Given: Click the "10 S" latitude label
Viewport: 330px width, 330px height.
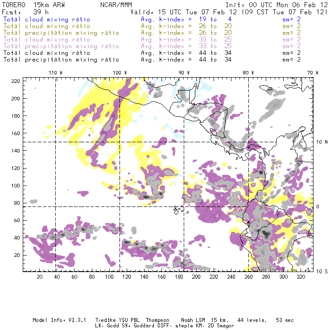Looking at the screenshot, I should pyautogui.click(x=322, y=271).
